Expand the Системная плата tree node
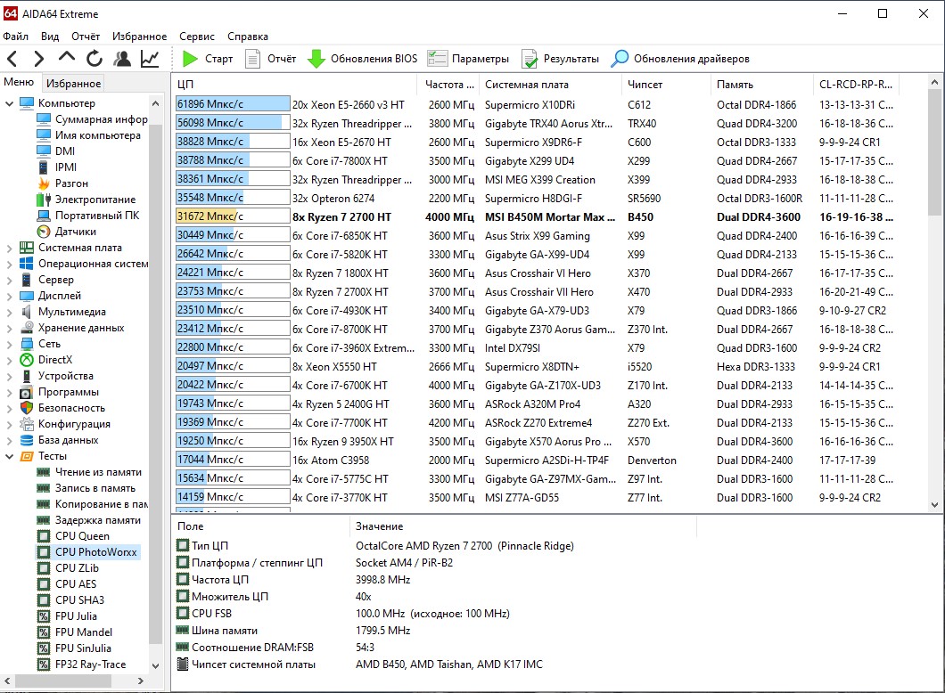Screen dimensions: 945x693 (9, 248)
